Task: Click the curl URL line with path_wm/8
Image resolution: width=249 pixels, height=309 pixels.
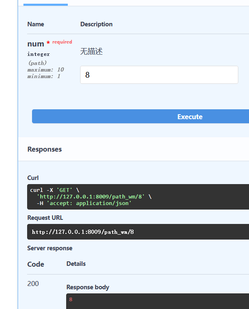Action: 94,197
